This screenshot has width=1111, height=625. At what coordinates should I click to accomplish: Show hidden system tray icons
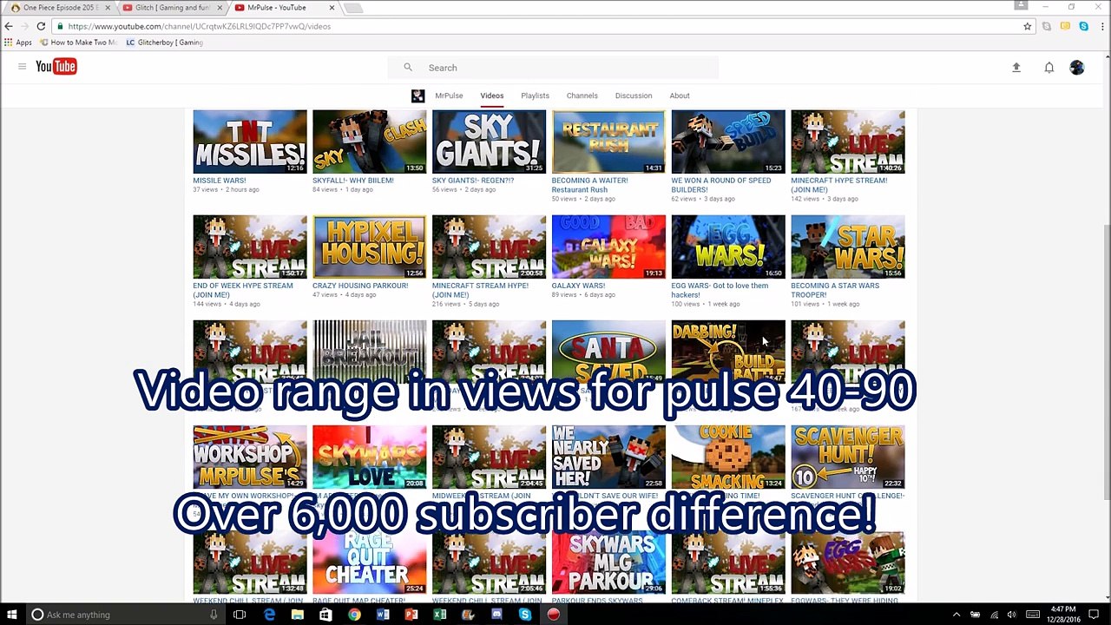957,615
